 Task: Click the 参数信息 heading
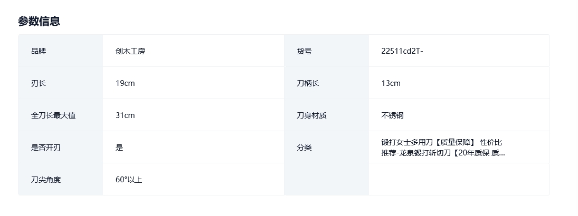click(39, 21)
